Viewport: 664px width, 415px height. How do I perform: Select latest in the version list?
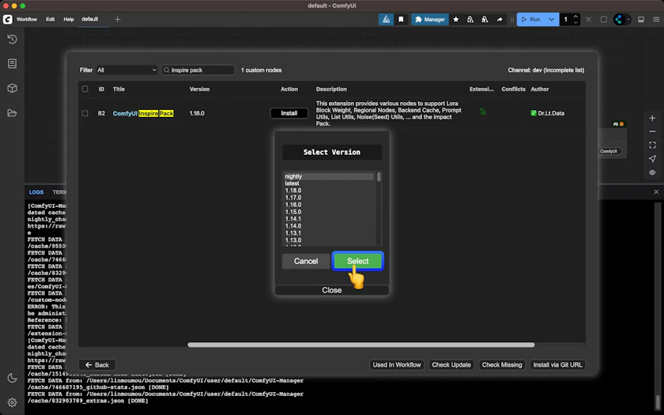[x=328, y=183]
